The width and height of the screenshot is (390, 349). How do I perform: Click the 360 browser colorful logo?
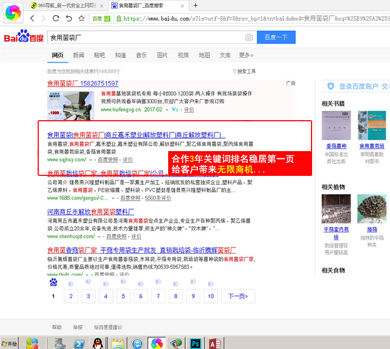point(13,12)
